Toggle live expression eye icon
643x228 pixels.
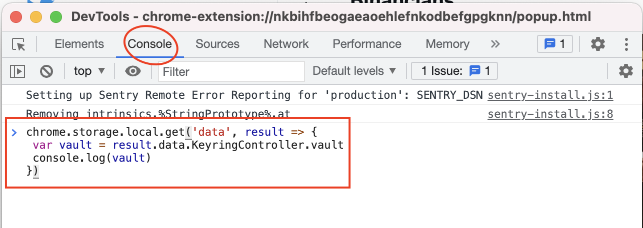132,71
